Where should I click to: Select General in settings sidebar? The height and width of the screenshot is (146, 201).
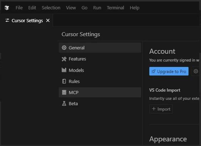pyautogui.click(x=100, y=48)
